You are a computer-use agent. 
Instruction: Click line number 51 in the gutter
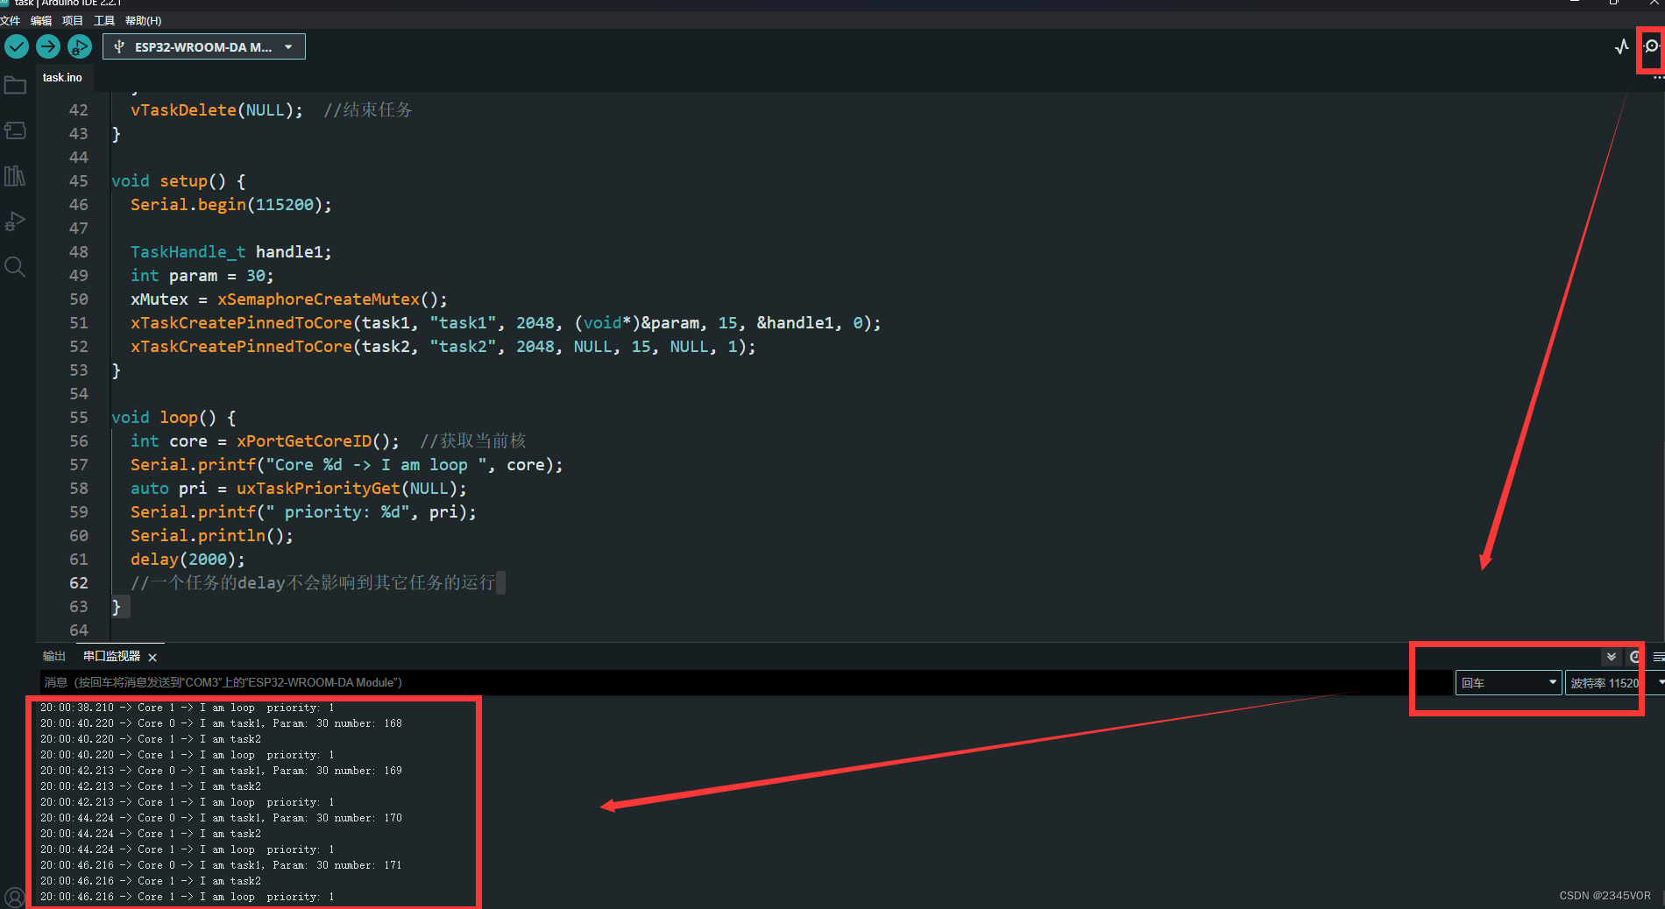(79, 323)
